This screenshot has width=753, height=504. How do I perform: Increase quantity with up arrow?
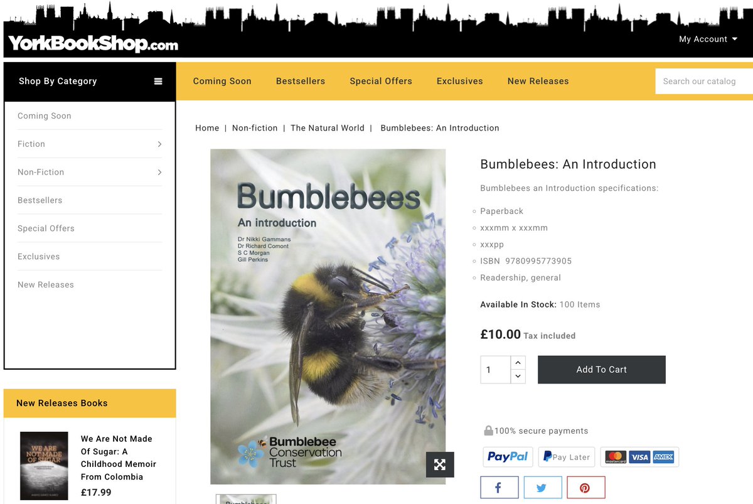[x=518, y=363]
